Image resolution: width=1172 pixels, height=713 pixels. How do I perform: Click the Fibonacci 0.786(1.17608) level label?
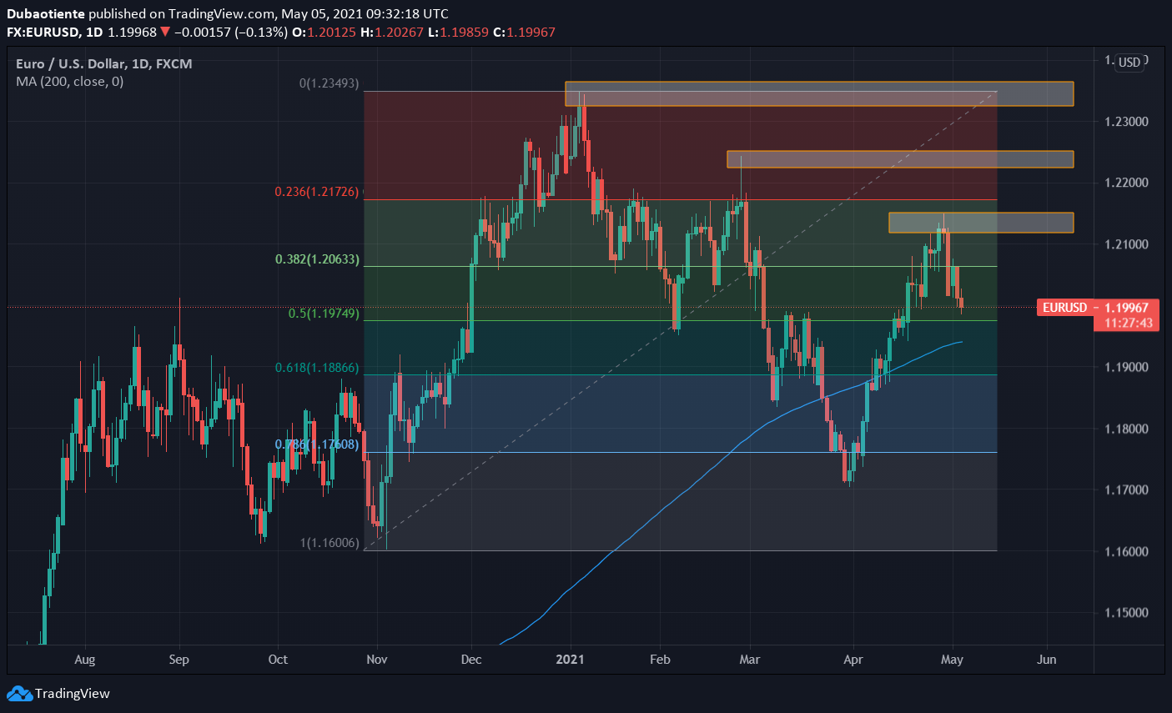pyautogui.click(x=317, y=444)
